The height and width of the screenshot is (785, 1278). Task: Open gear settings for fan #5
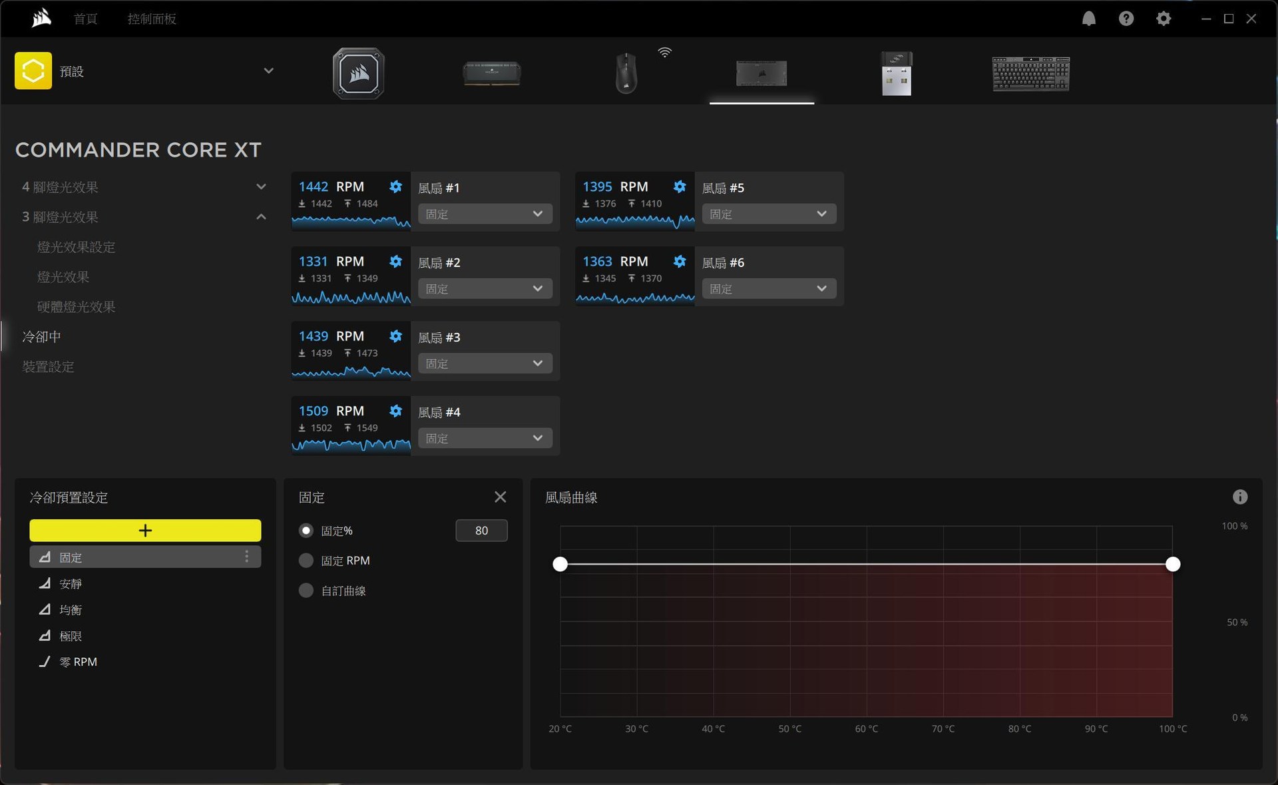coord(680,186)
